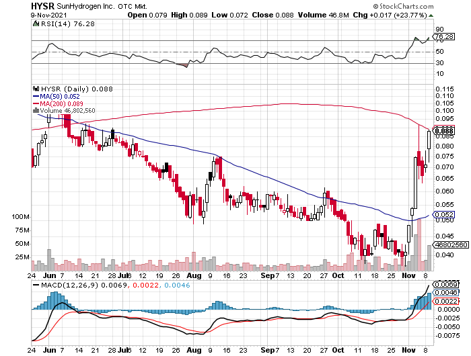Click the Aug label on the price chart date axis
The image size is (471, 356).
click(194, 275)
